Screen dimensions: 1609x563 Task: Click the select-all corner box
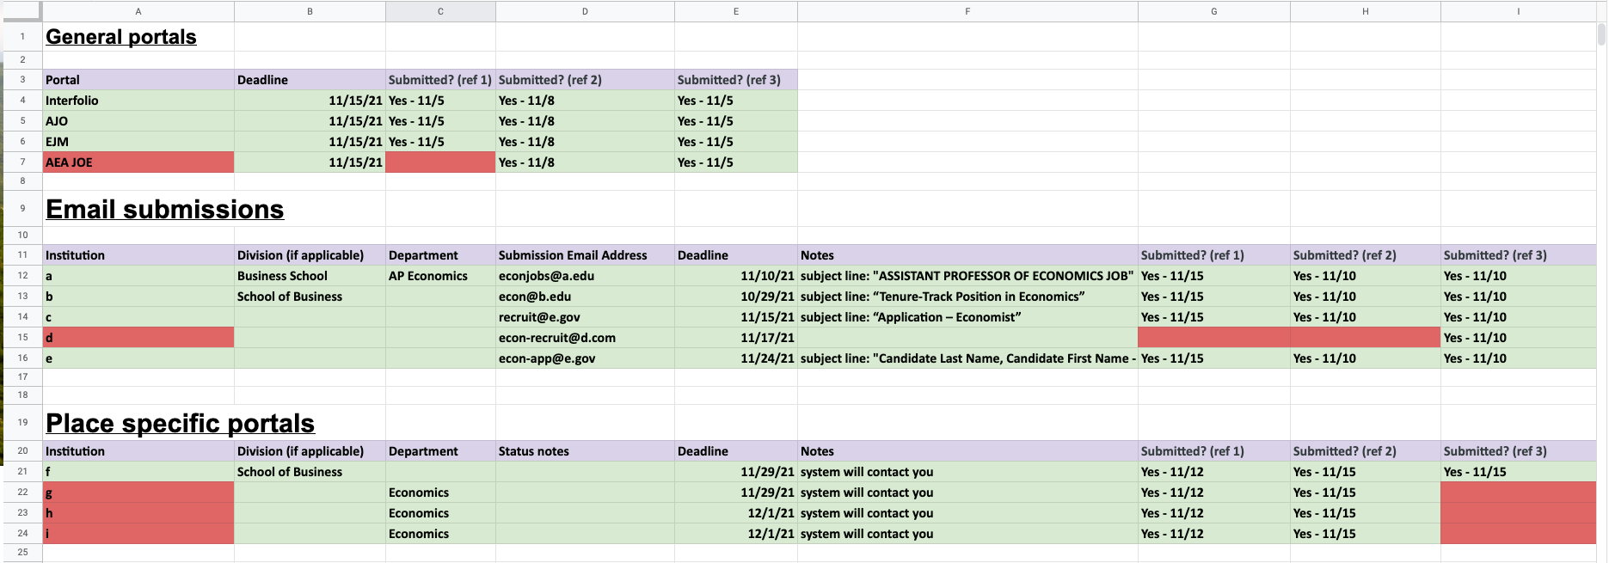(21, 11)
